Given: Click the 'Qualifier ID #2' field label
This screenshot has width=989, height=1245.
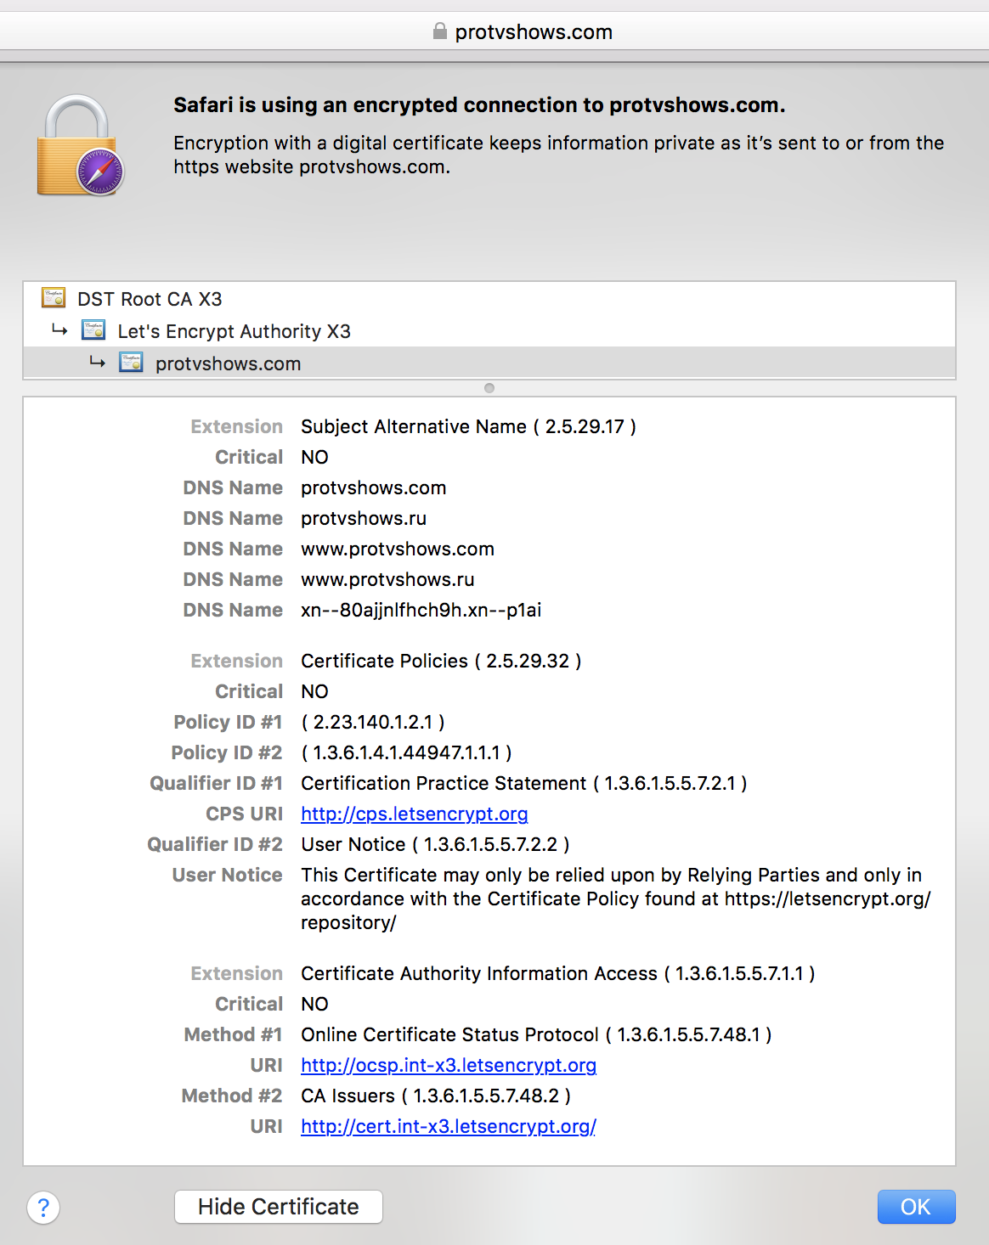Looking at the screenshot, I should (x=215, y=844).
